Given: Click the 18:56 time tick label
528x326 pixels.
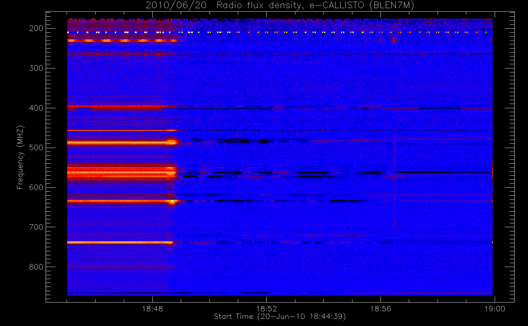Looking at the screenshot, I should coord(380,309).
